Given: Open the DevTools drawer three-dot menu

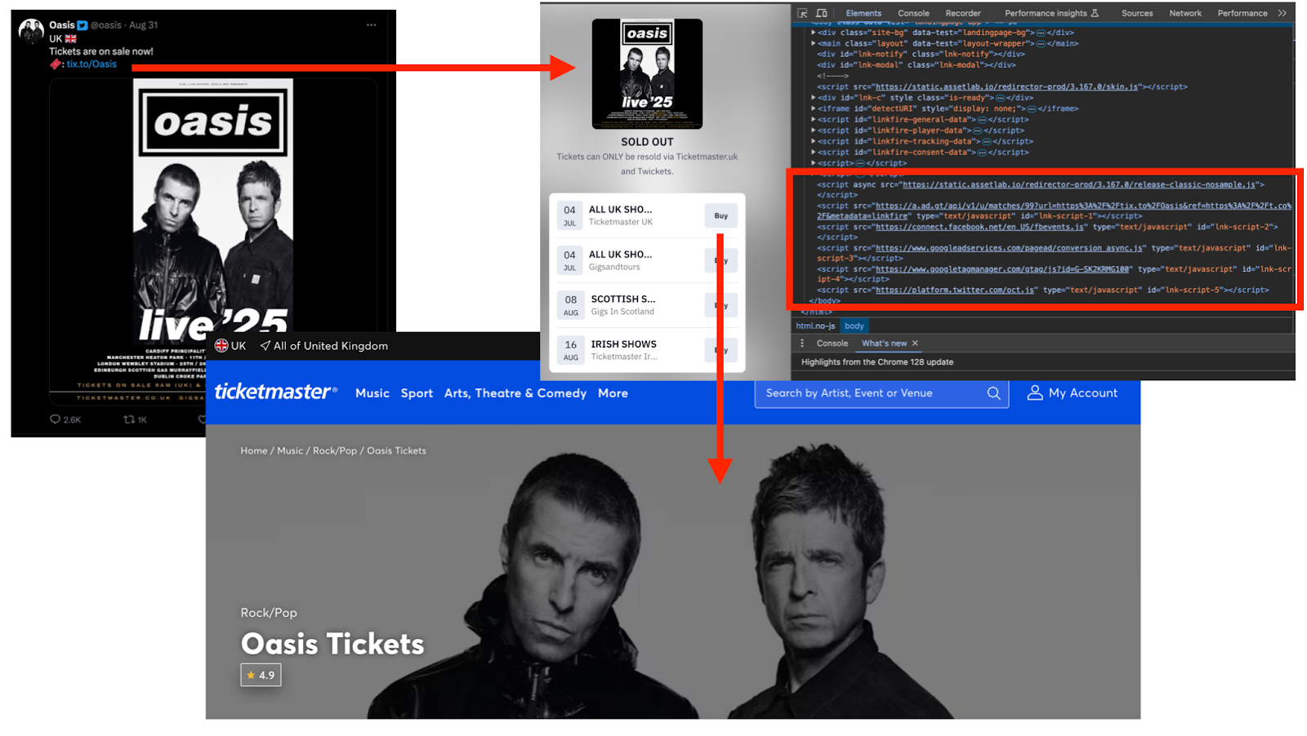Looking at the screenshot, I should [802, 344].
